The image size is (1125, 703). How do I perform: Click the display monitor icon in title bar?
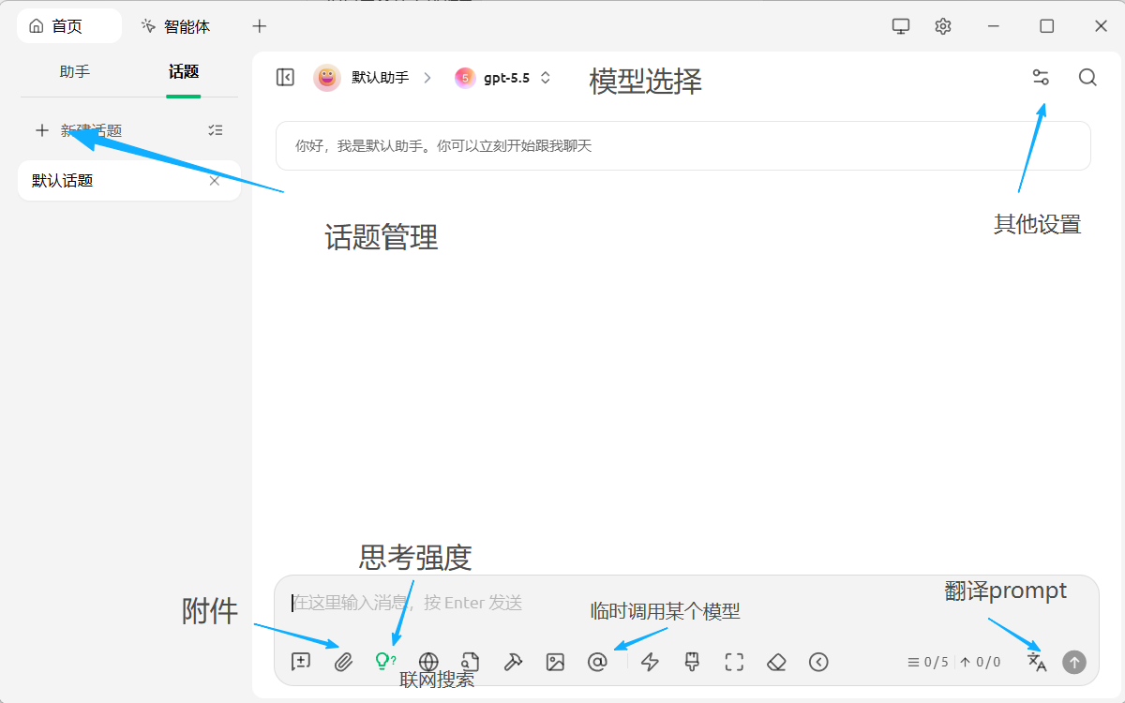click(x=901, y=26)
